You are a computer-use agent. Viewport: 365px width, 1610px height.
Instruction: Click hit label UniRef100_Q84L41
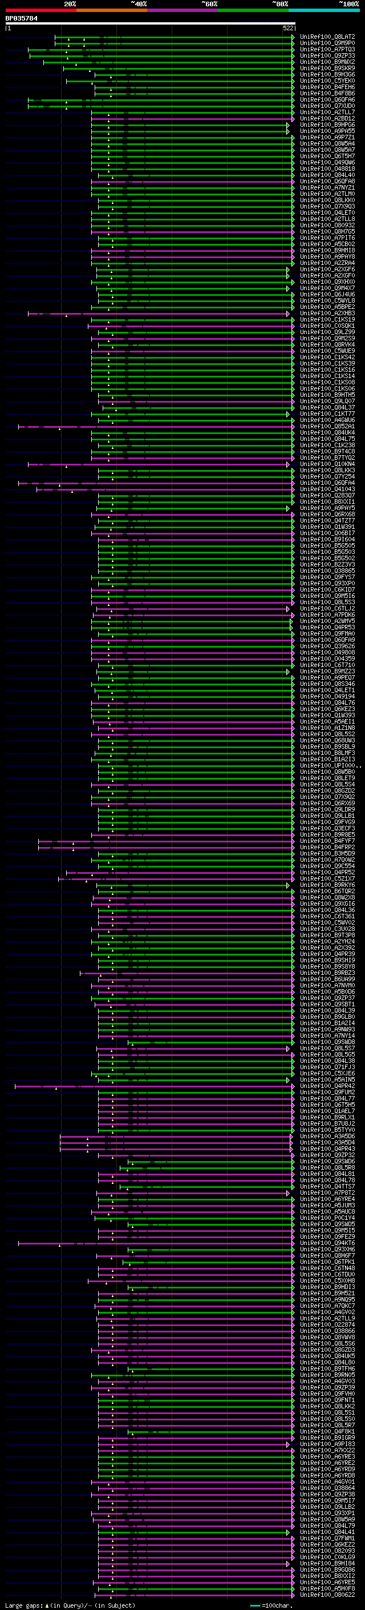pos(327,1532)
